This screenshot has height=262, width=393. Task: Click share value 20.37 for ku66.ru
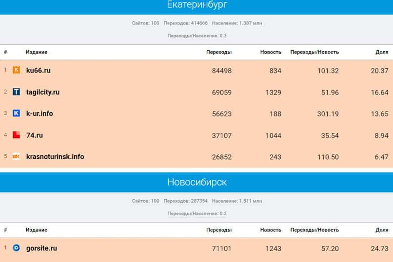click(x=379, y=71)
